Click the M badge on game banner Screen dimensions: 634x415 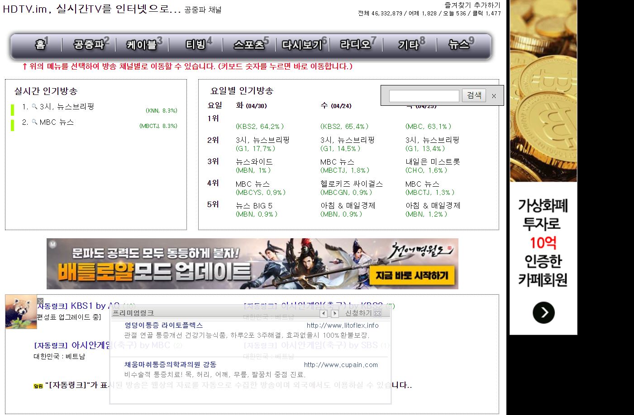point(53,245)
